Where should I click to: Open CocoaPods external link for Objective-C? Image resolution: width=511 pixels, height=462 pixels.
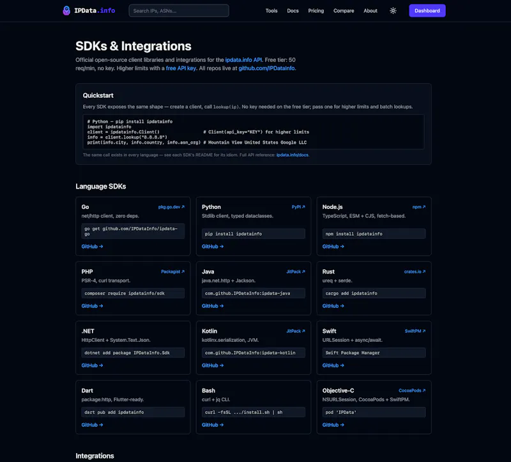pos(412,390)
